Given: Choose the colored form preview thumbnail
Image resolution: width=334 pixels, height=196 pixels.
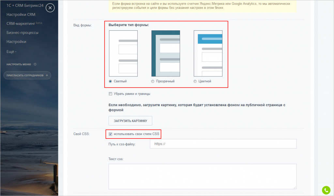Looking at the screenshot, I should [208, 53].
